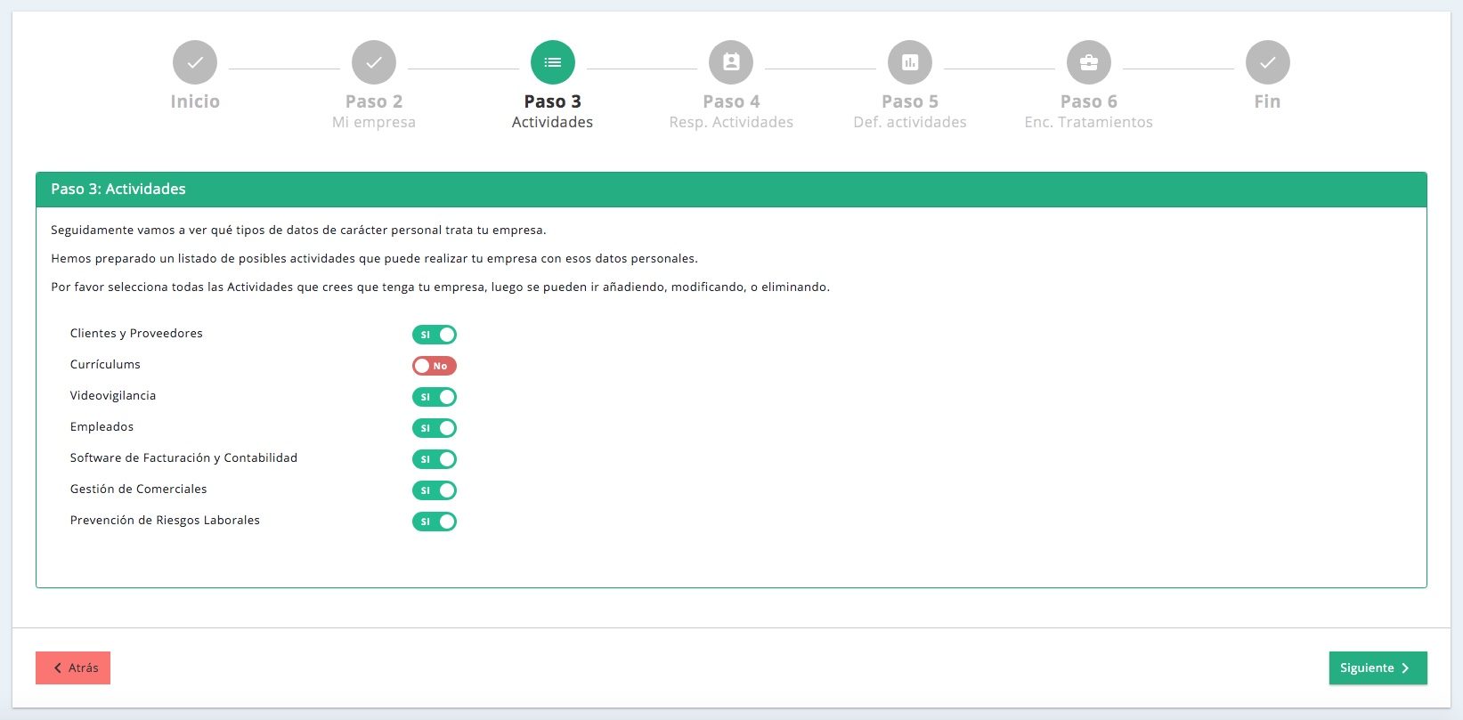
Task: Jump to the Paso 6 step label
Action: [x=1089, y=101]
